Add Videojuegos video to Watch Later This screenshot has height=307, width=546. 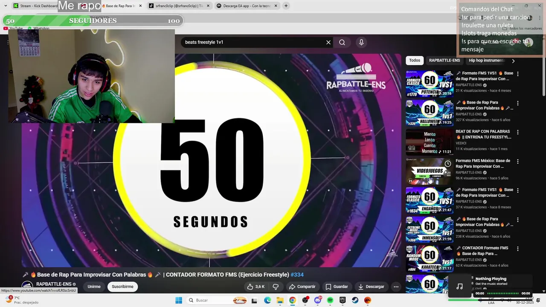point(448,164)
